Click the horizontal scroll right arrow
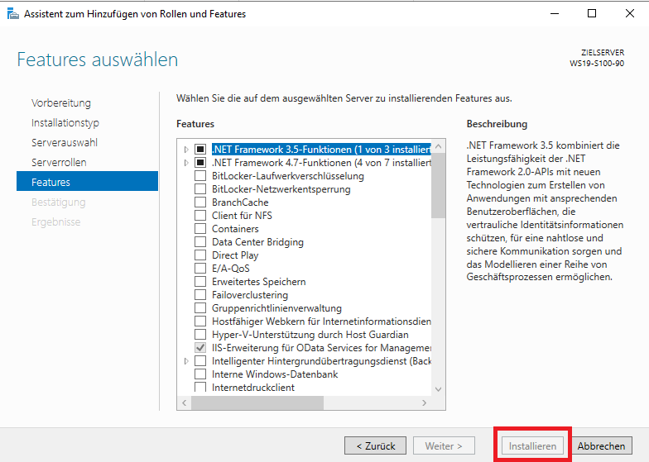 click(424, 402)
